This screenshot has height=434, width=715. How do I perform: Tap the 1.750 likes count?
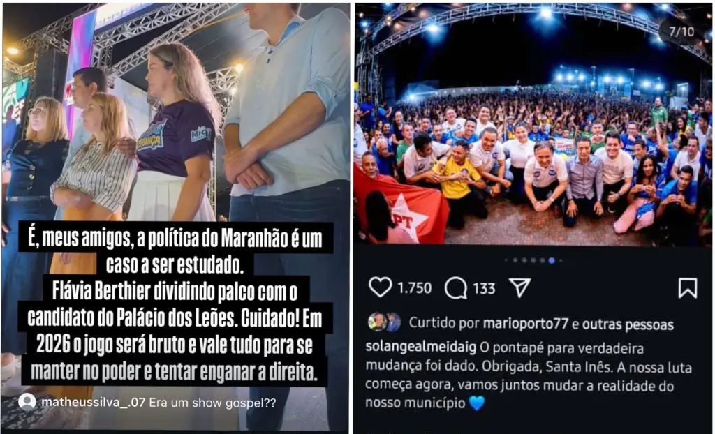[x=414, y=288]
